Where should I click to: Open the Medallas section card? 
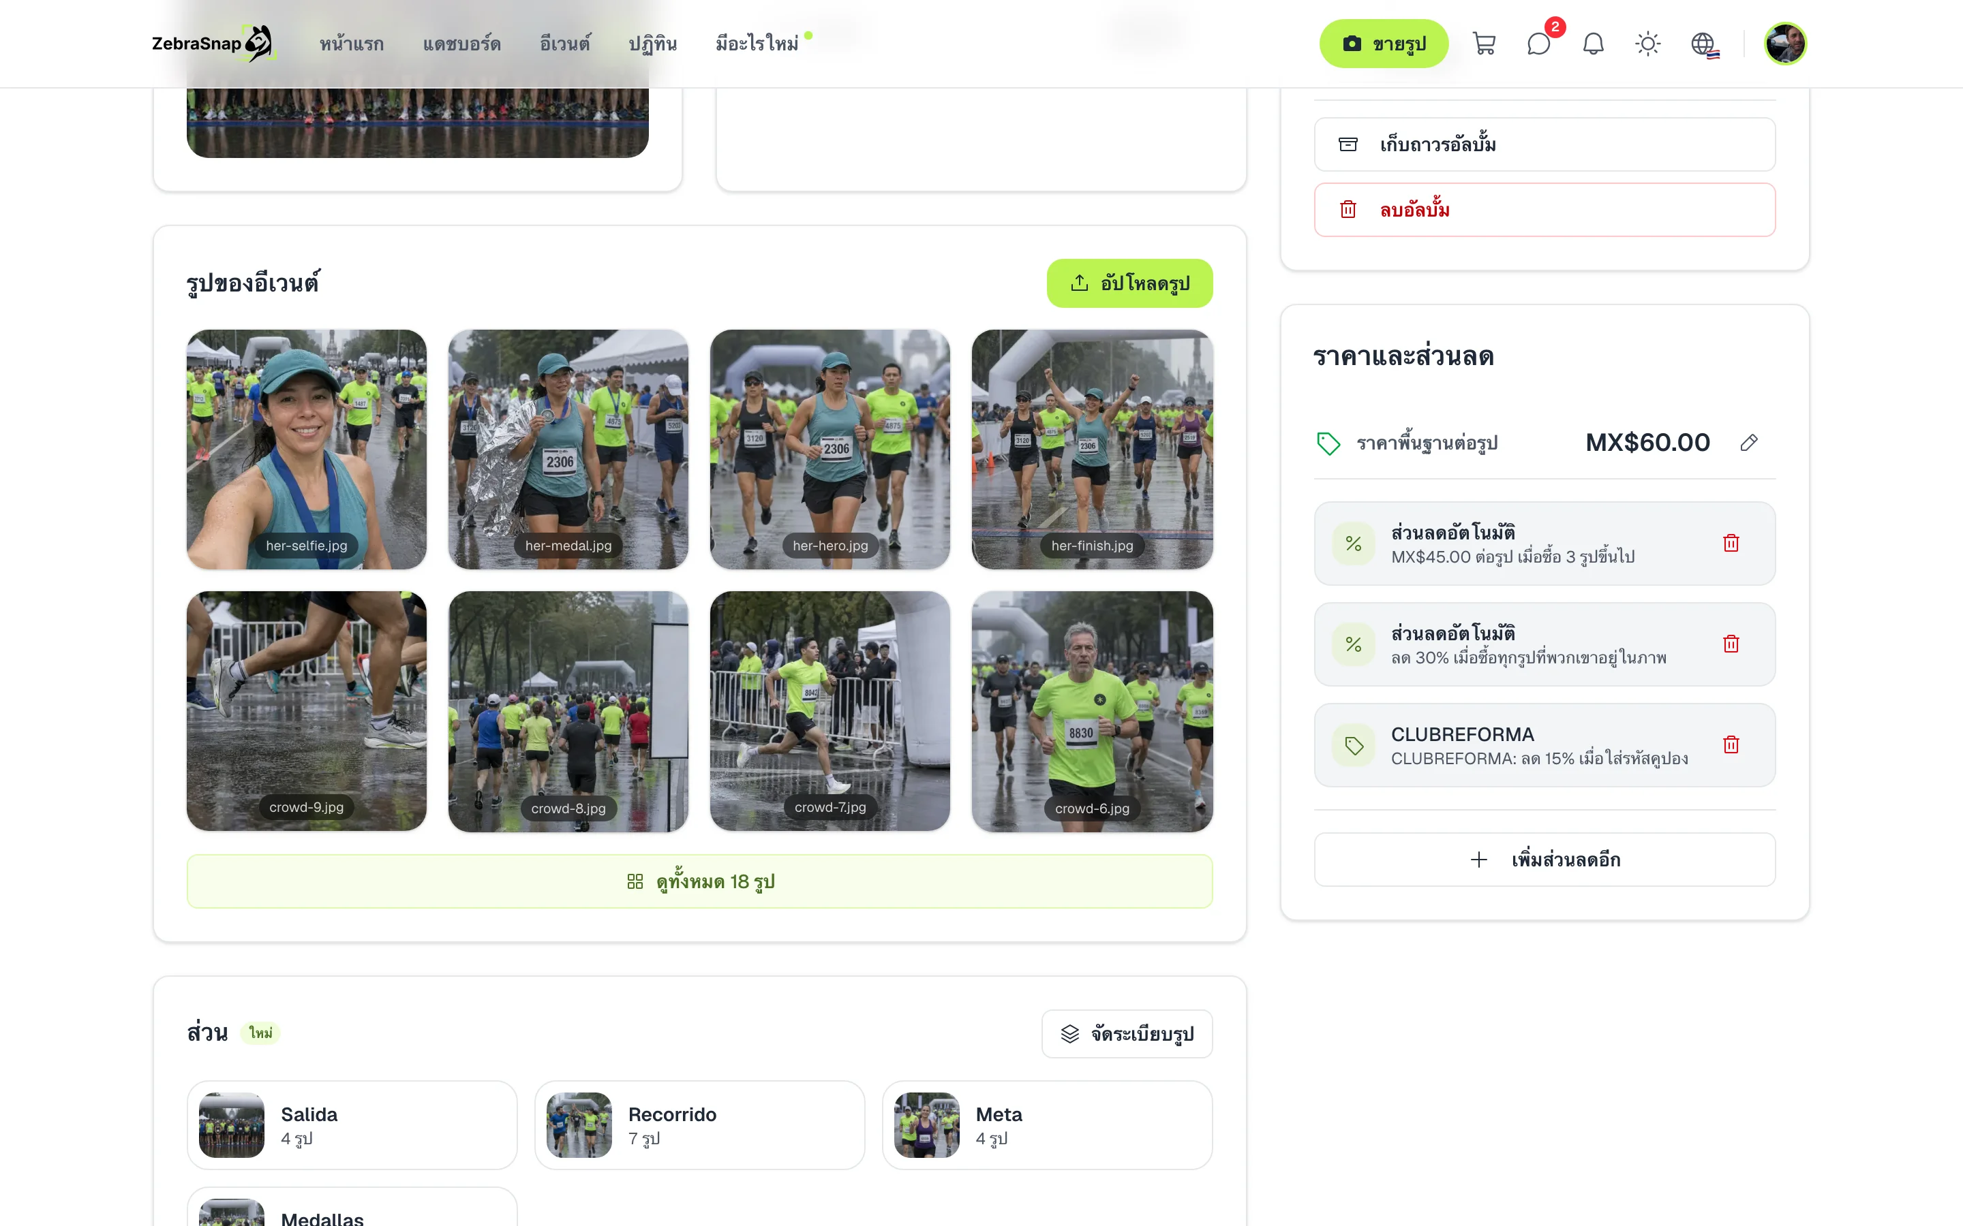pos(352,1208)
